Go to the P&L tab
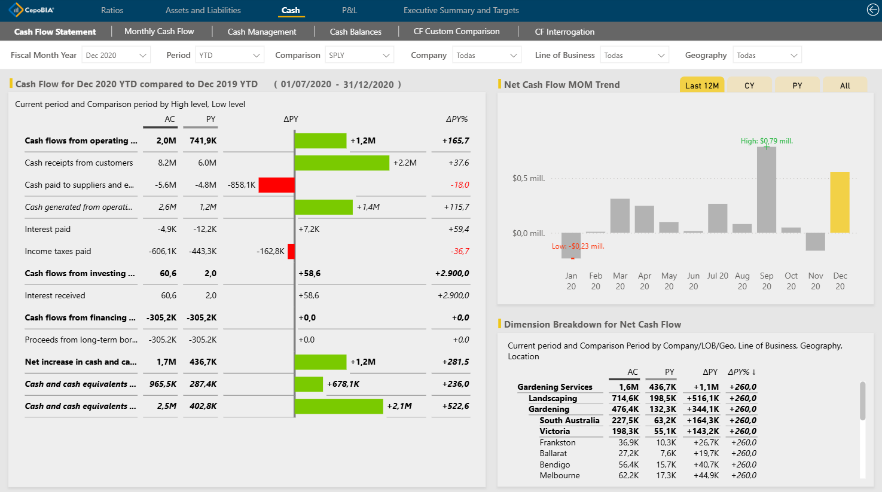The height and width of the screenshot is (492, 882). 349,10
